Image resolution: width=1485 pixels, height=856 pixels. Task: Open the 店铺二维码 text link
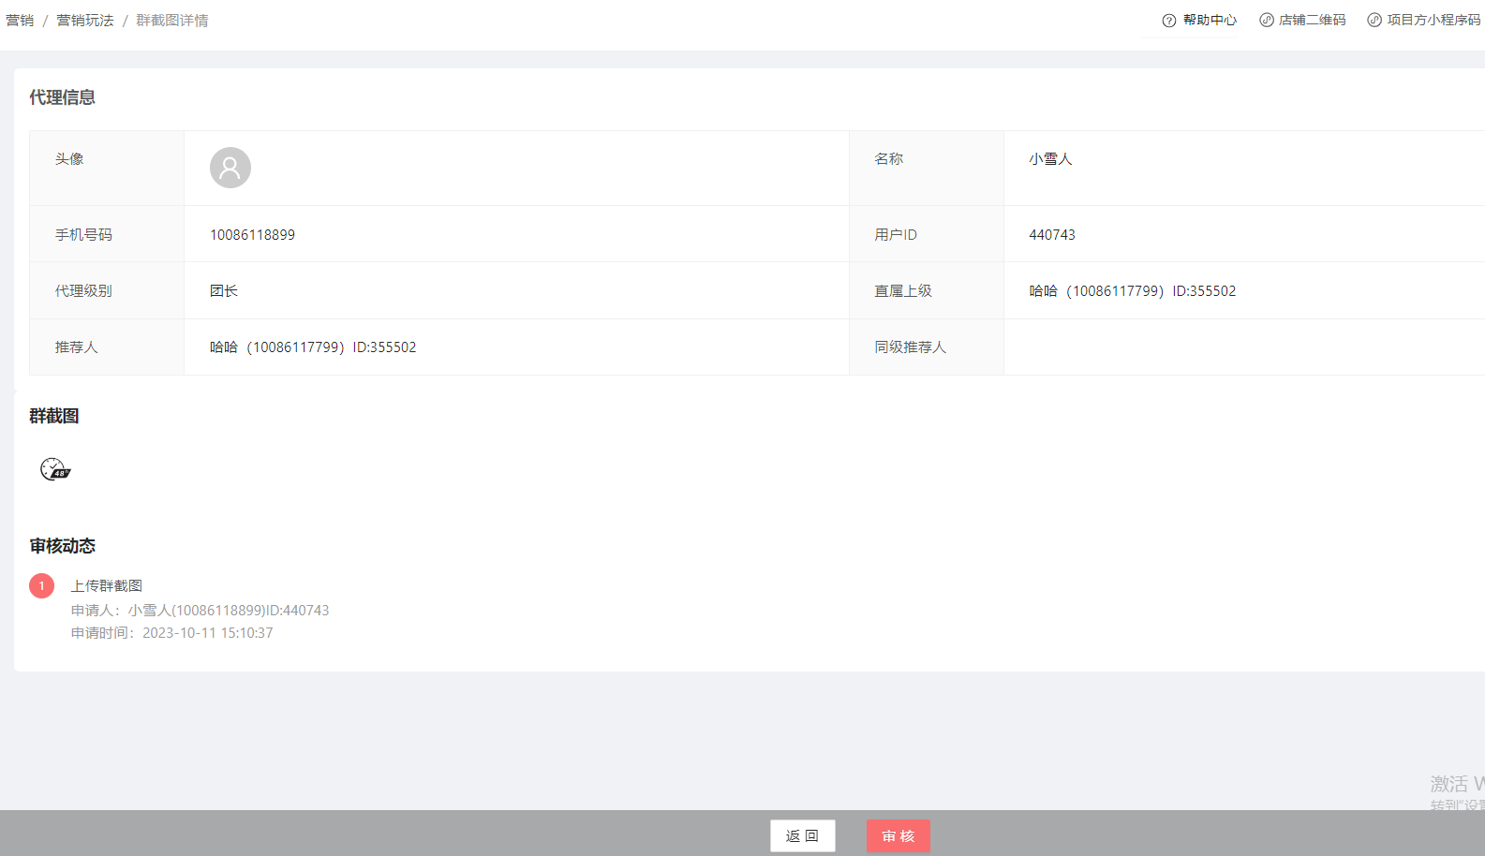click(1312, 21)
